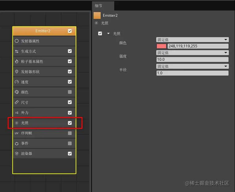Disable the 速度 module checkbox
Image resolution: width=235 pixels, height=192 pixels.
(x=70, y=82)
